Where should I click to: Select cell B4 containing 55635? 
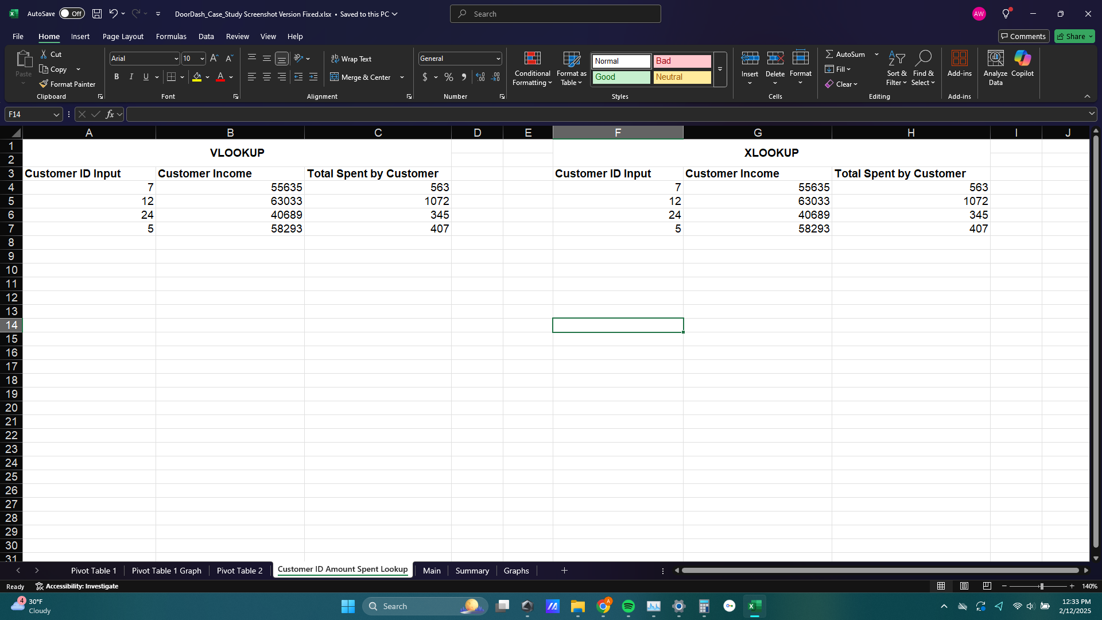pos(230,188)
